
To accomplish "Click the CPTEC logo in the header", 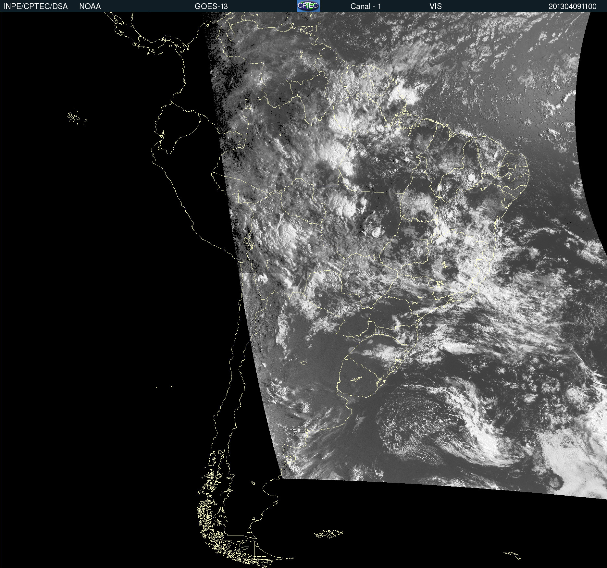I will click(x=308, y=6).
